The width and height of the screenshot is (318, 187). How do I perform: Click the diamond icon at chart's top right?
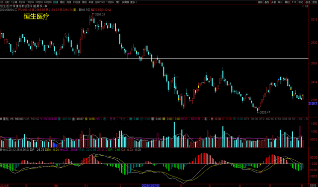point(303,6)
